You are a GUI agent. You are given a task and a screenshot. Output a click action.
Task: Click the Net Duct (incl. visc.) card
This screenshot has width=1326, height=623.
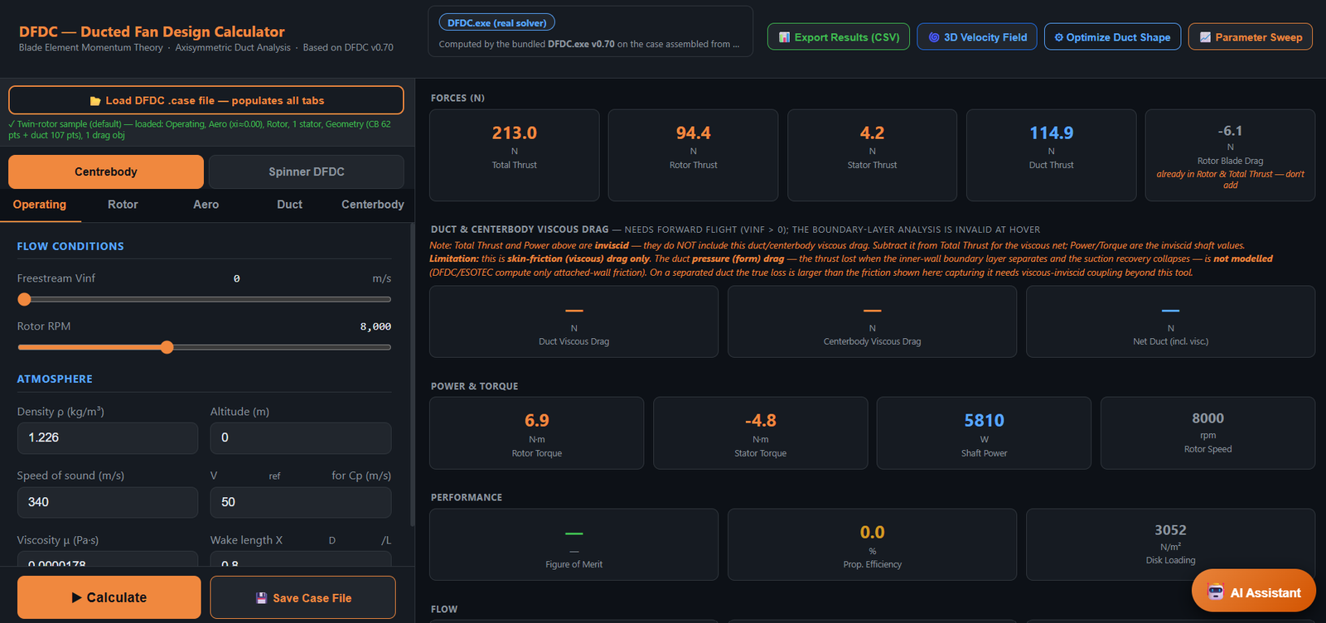1171,321
